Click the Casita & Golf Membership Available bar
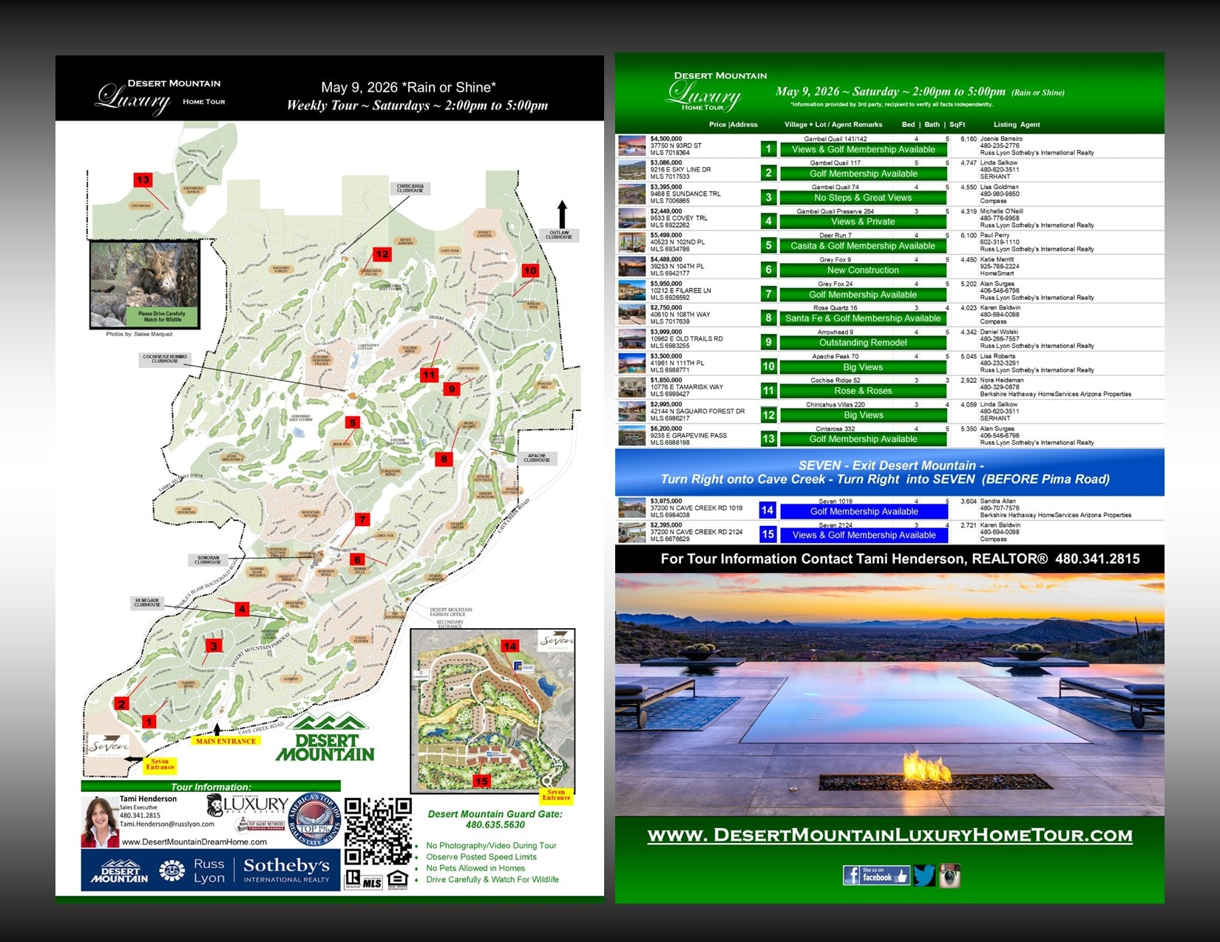This screenshot has width=1220, height=942. [x=863, y=246]
